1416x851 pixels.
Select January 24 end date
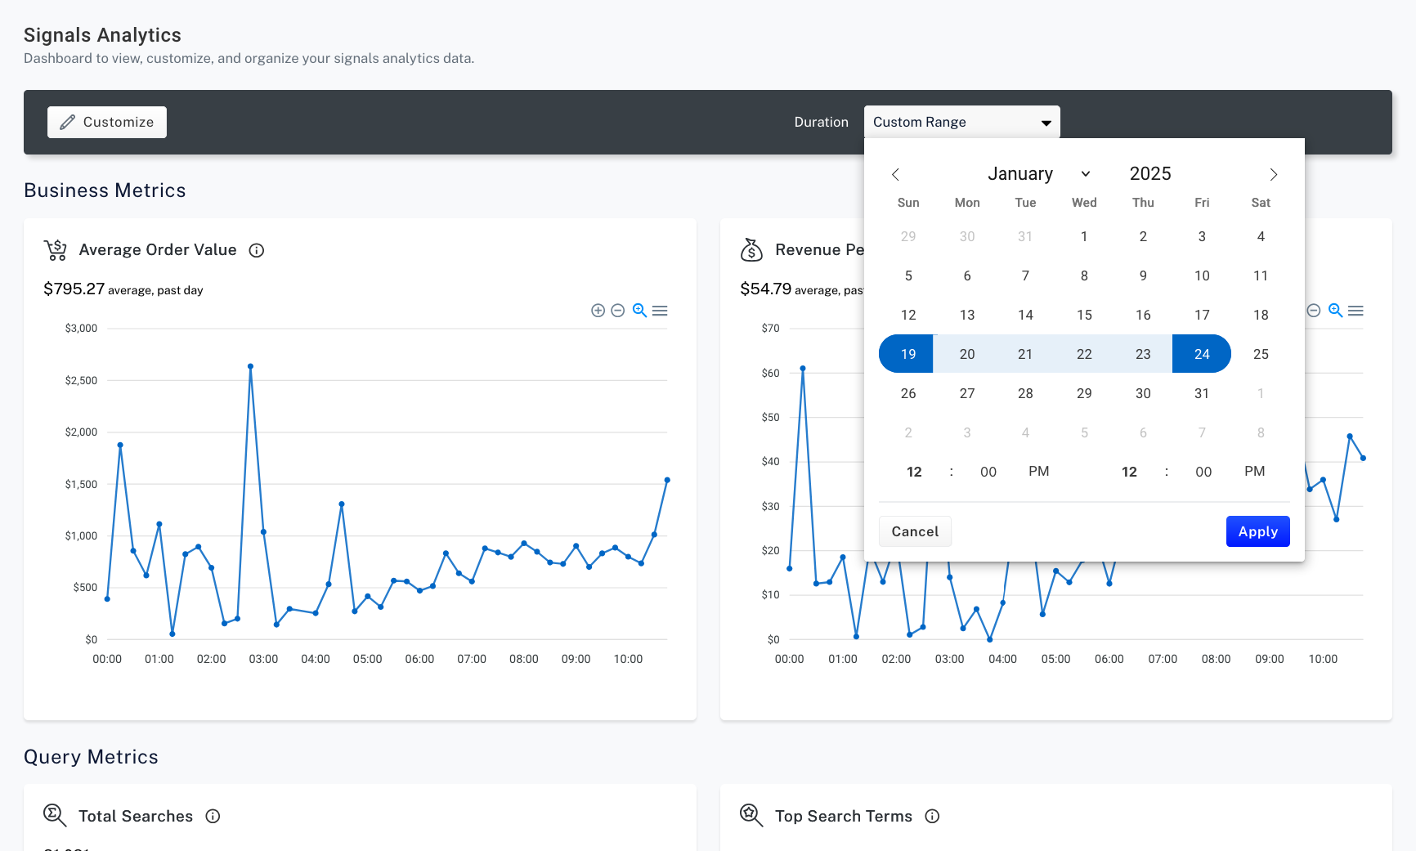(1202, 354)
